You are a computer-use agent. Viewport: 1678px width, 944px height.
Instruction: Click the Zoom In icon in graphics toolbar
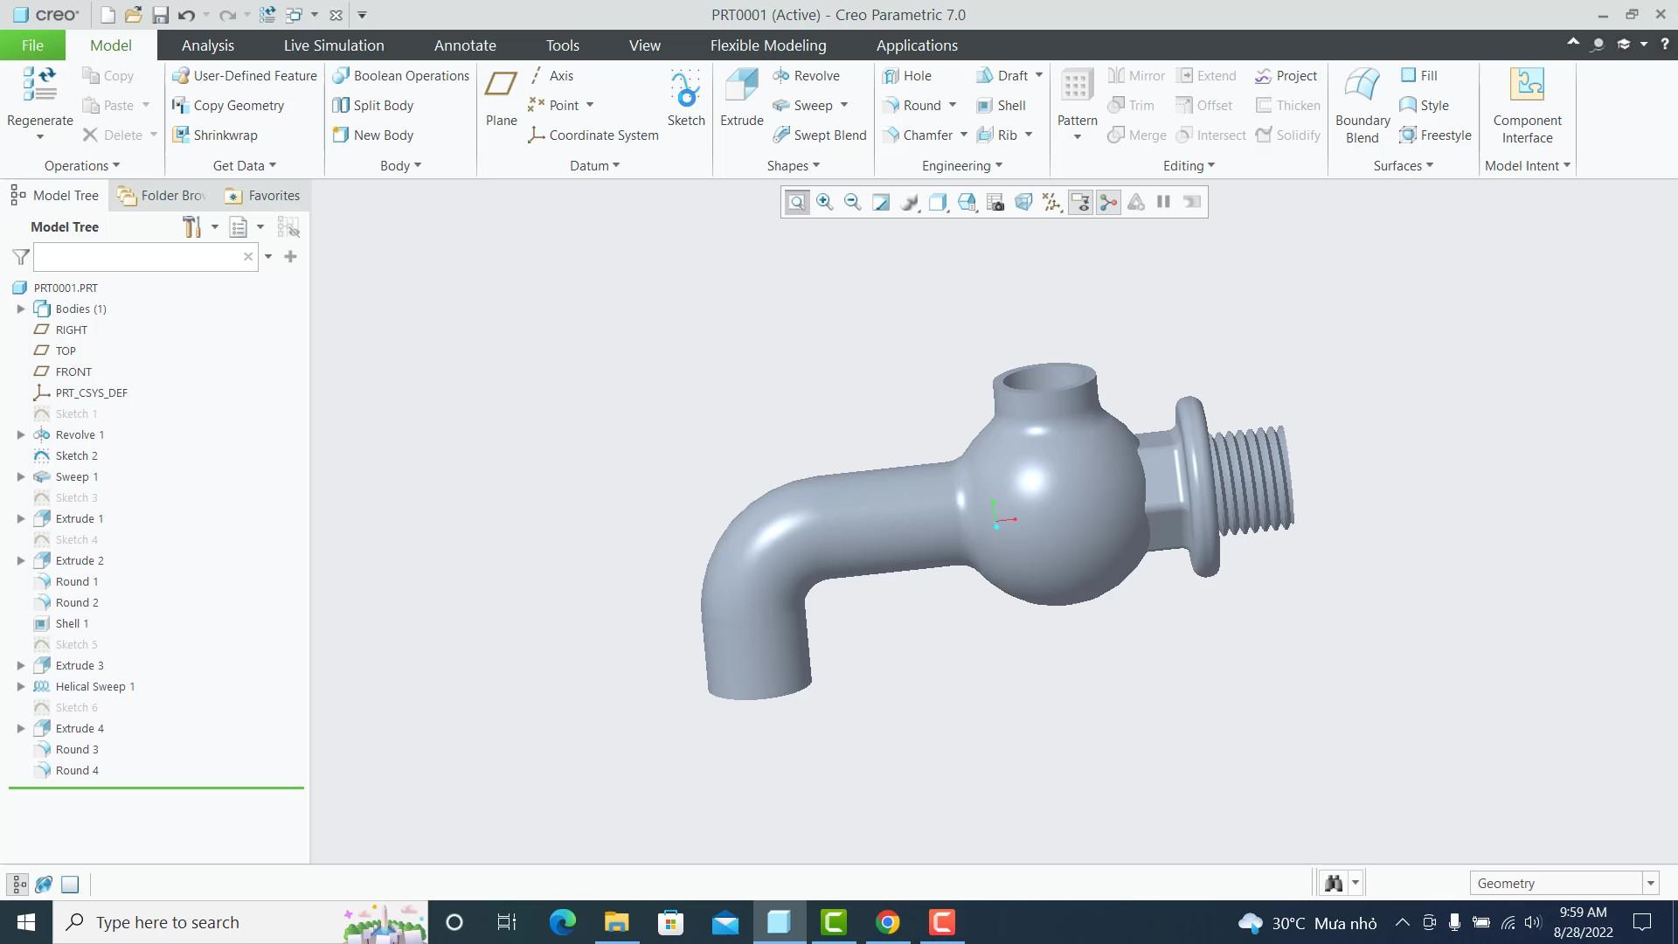click(824, 203)
